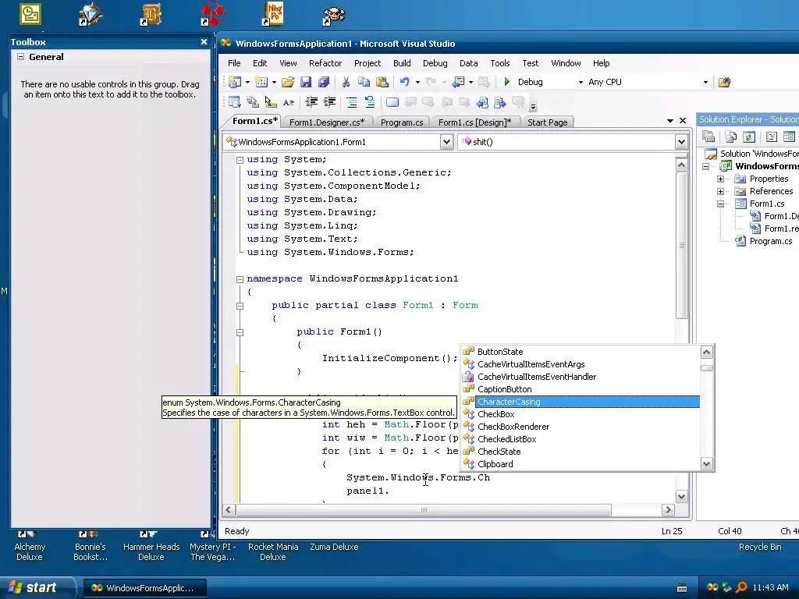Viewport: 799px width, 599px height.
Task: Collapse the General group in Toolbox
Action: tap(20, 56)
